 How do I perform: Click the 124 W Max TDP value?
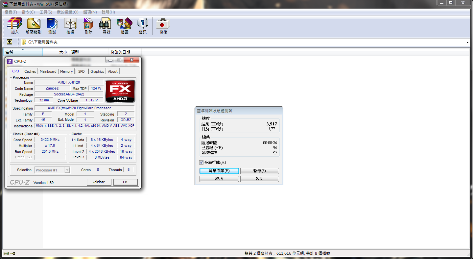[96, 88]
